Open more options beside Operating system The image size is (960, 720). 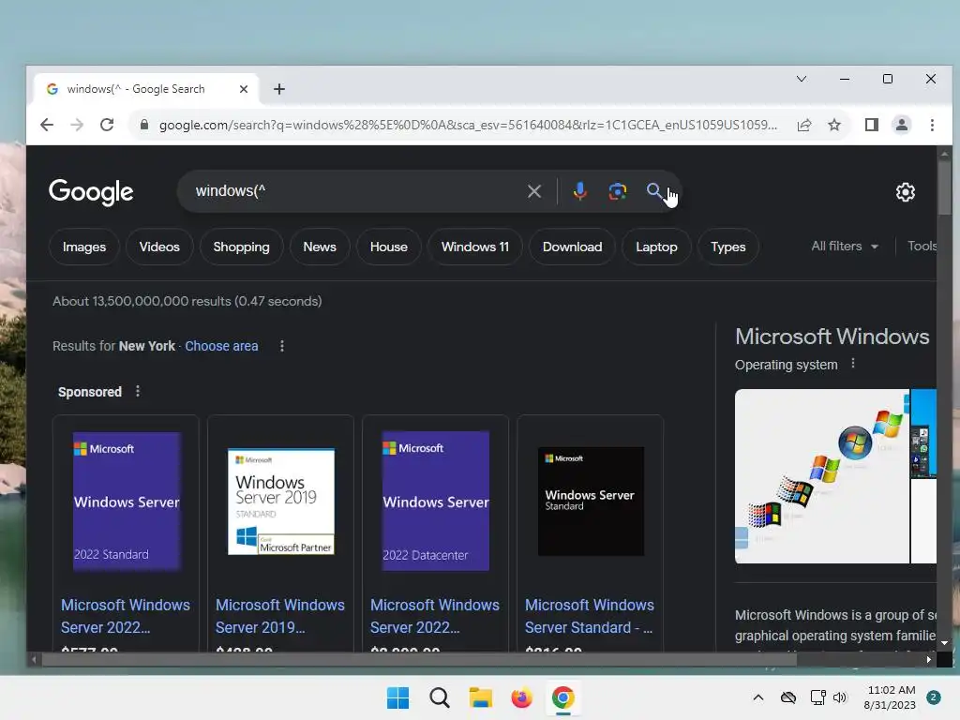coord(853,364)
